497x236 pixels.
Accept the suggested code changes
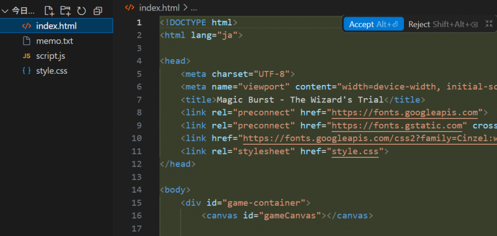point(373,24)
